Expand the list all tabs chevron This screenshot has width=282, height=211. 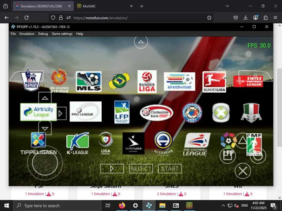[227, 6]
